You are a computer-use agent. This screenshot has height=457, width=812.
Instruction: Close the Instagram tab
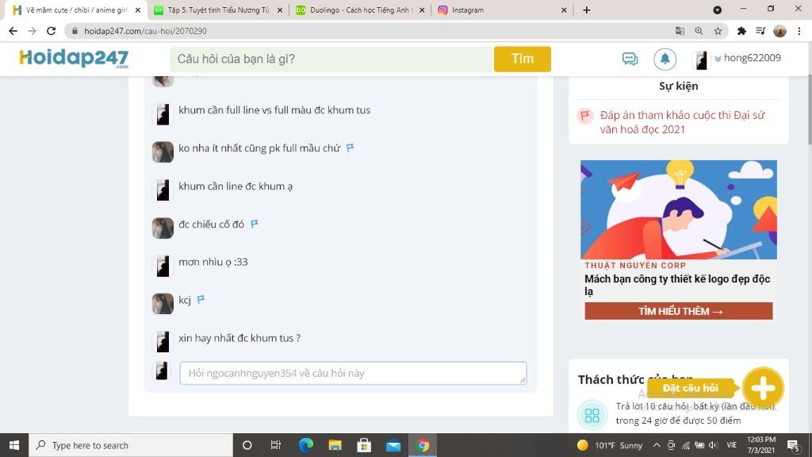pos(564,10)
